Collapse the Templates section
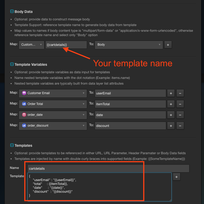The height and width of the screenshot is (204, 204). [12, 145]
